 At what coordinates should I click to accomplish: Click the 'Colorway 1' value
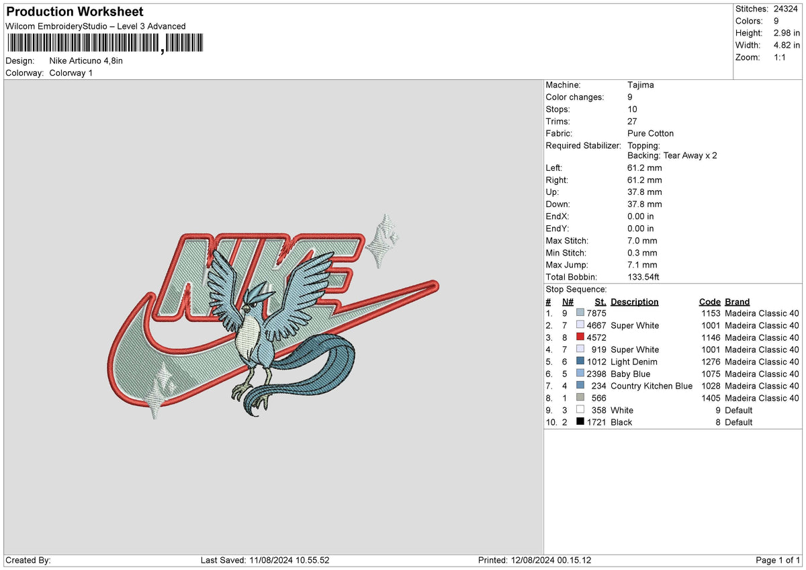pyautogui.click(x=71, y=73)
